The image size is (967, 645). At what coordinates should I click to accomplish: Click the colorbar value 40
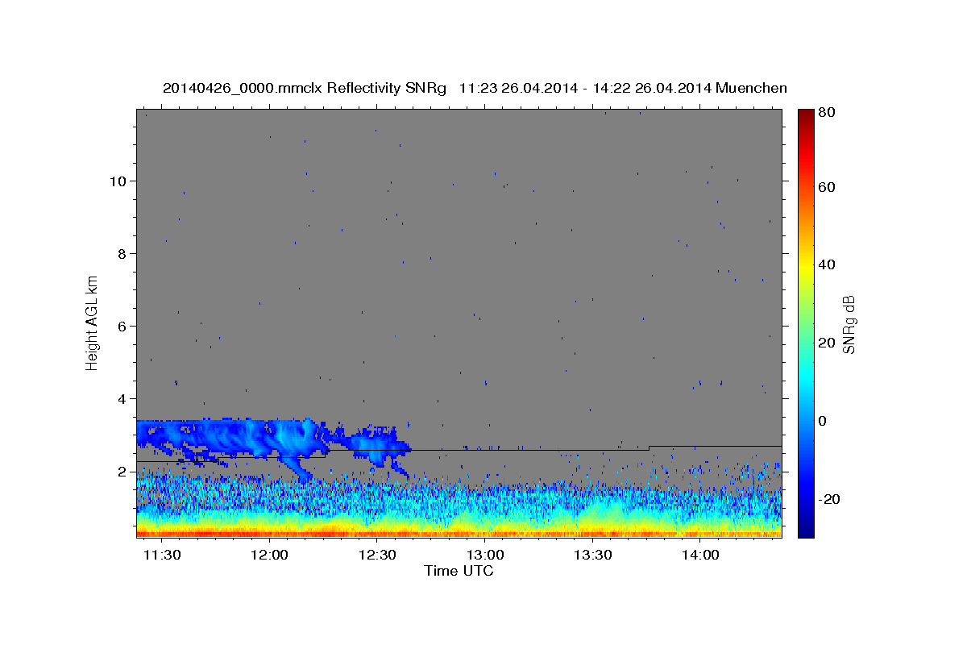click(x=826, y=264)
